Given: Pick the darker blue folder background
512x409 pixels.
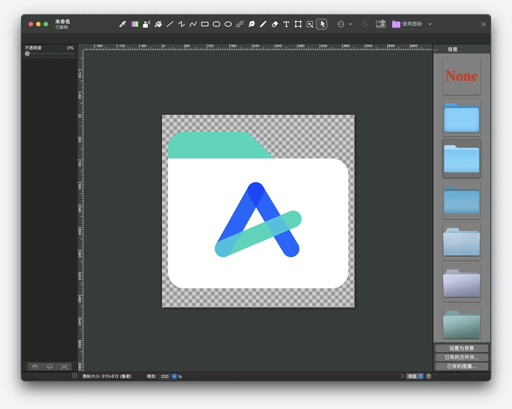Looking at the screenshot, I should coord(461,200).
